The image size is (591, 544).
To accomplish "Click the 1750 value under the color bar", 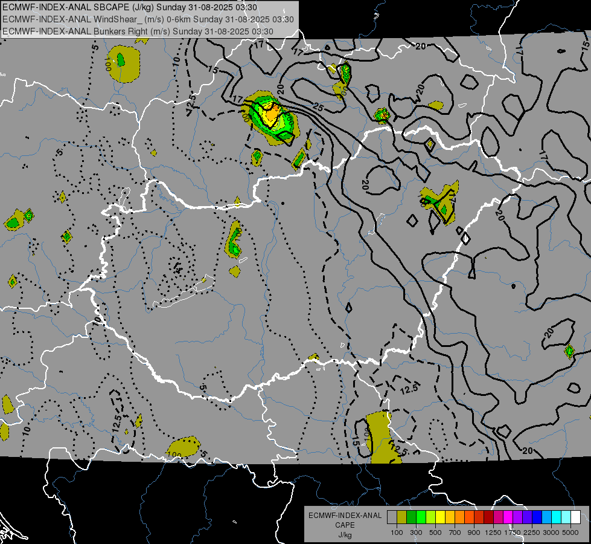I will click(x=513, y=533).
